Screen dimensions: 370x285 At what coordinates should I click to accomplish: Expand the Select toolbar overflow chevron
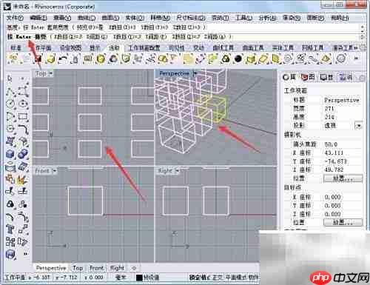(356, 58)
